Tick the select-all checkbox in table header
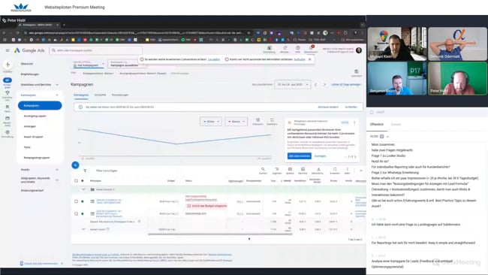The image size is (488, 275). (x=76, y=180)
